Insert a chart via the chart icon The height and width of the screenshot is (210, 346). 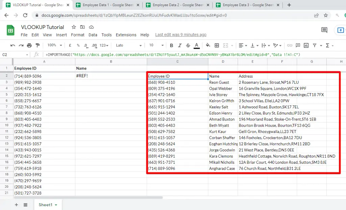(x=306, y=45)
